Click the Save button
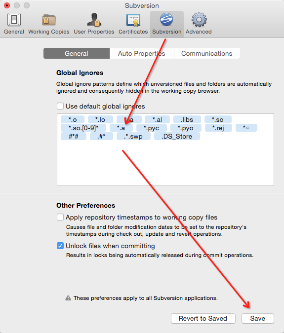 click(258, 318)
